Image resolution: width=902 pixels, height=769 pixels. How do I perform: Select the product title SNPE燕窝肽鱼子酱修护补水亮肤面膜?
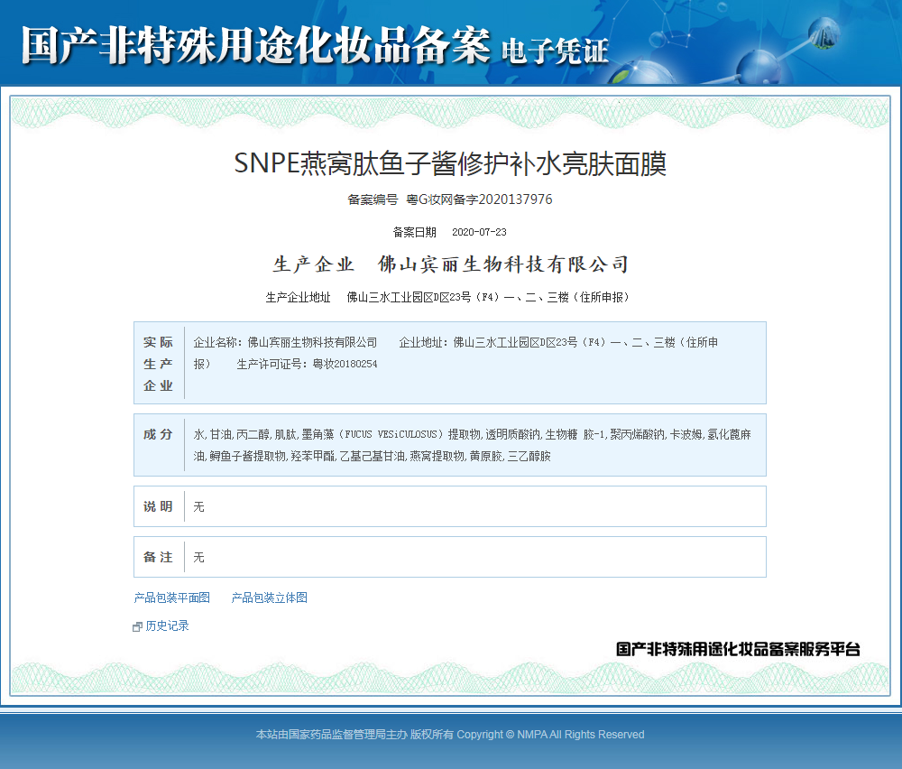pyautogui.click(x=450, y=163)
